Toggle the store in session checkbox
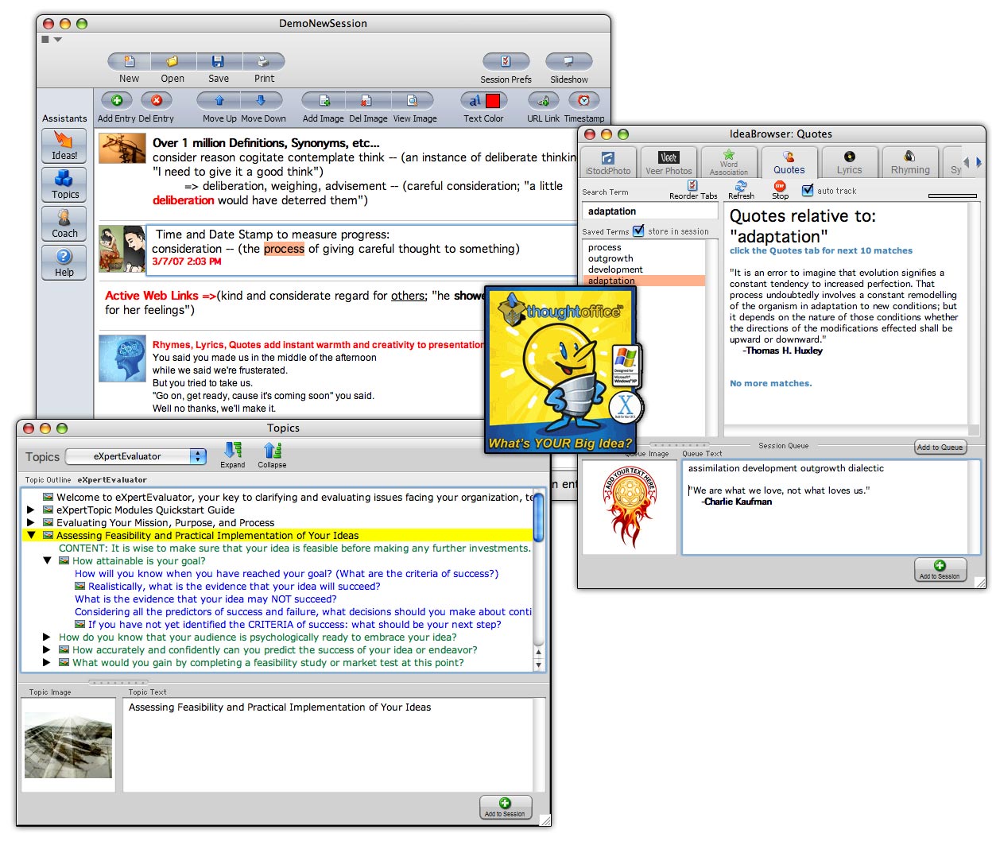 (638, 231)
